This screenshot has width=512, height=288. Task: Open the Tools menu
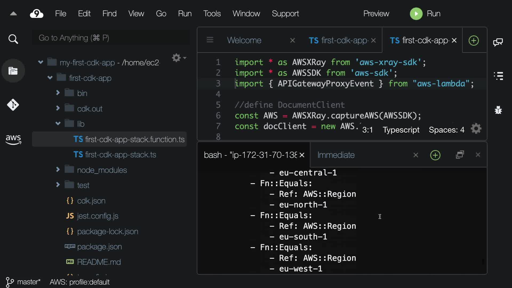[x=212, y=14]
